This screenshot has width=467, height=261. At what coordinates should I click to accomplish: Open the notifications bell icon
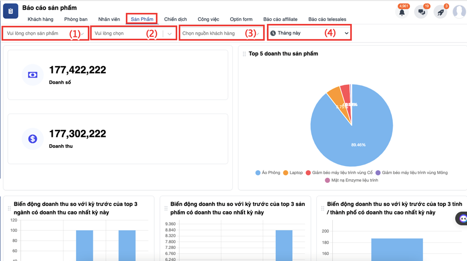402,12
